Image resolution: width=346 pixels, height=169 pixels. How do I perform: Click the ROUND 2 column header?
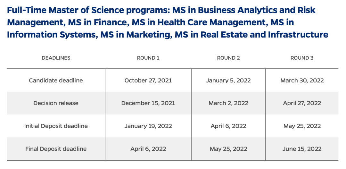[x=228, y=58]
